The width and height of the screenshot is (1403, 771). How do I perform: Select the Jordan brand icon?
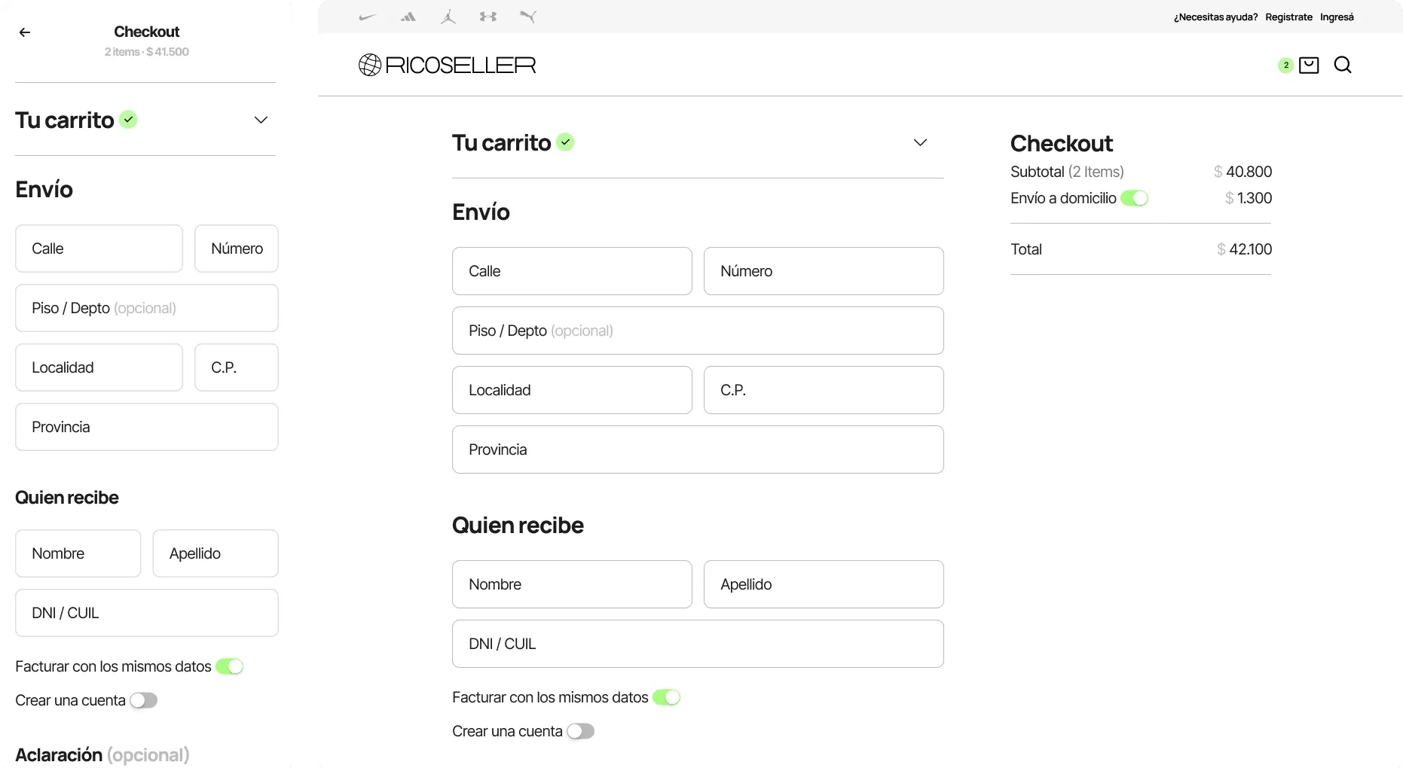click(x=448, y=17)
